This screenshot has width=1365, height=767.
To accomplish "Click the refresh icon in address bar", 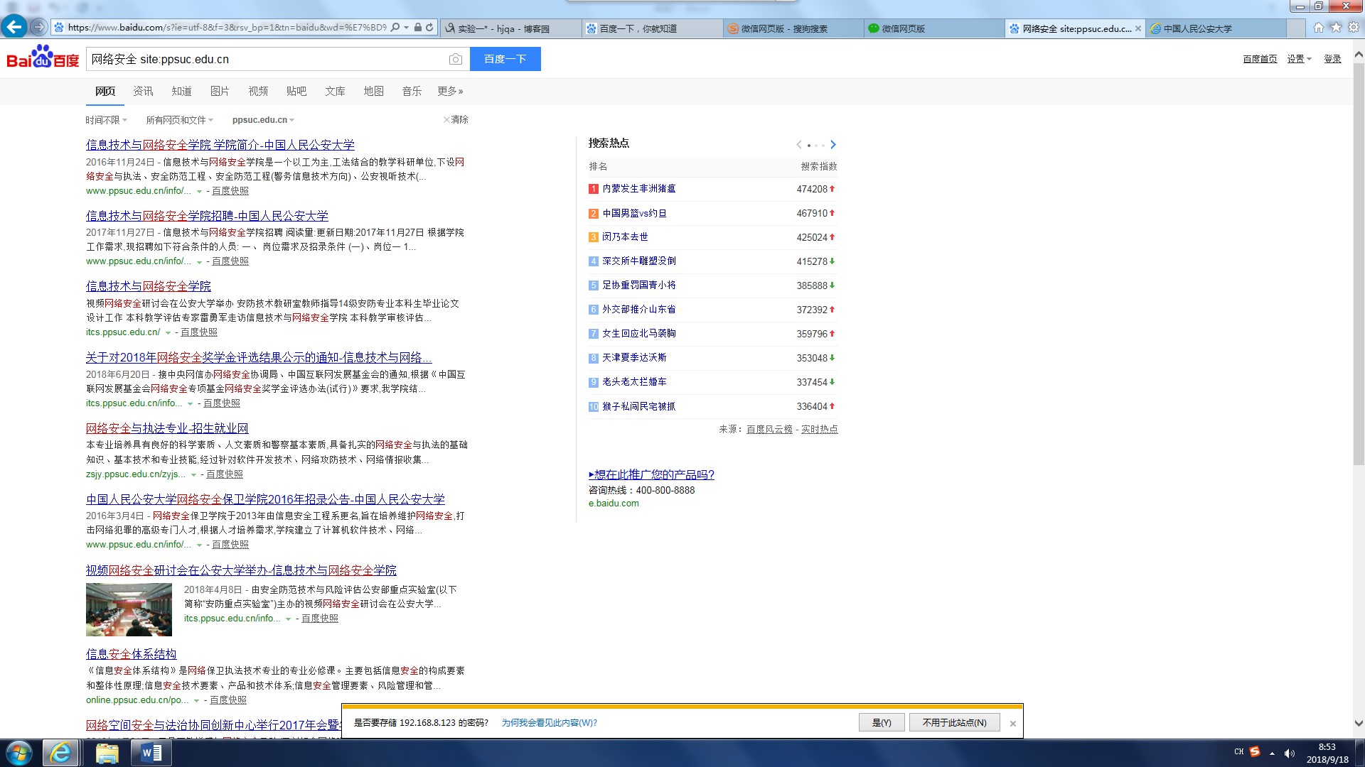I will point(429,28).
